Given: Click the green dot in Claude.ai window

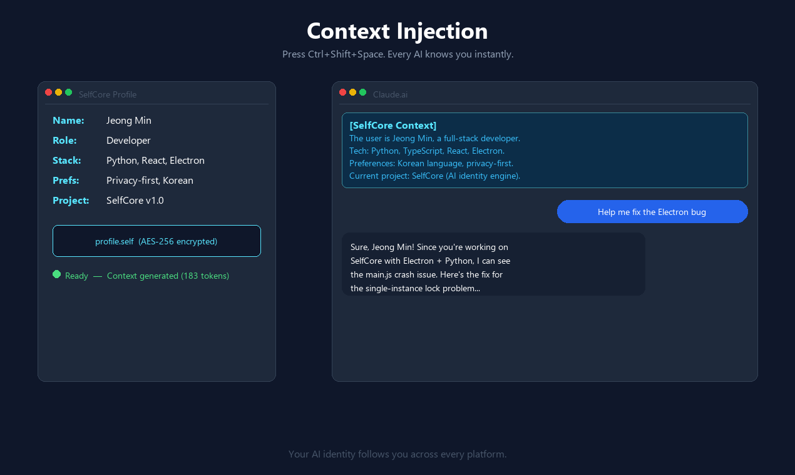Looking at the screenshot, I should click(x=363, y=92).
